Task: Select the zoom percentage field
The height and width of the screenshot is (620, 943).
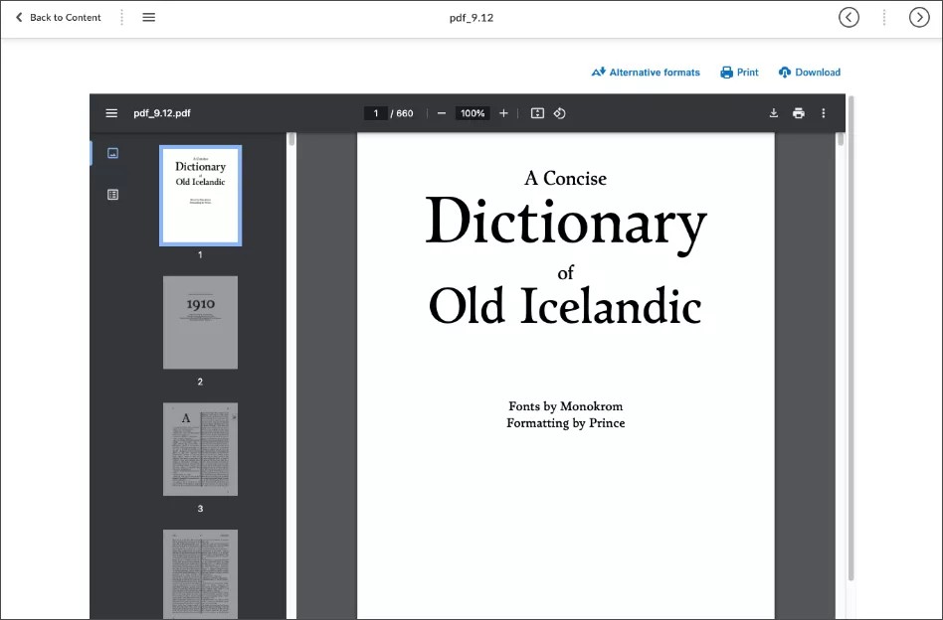Action: tap(472, 113)
